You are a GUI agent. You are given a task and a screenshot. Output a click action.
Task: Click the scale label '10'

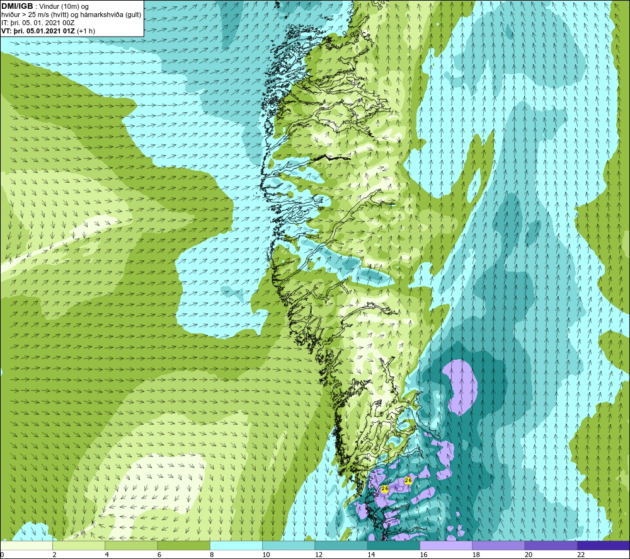click(266, 555)
